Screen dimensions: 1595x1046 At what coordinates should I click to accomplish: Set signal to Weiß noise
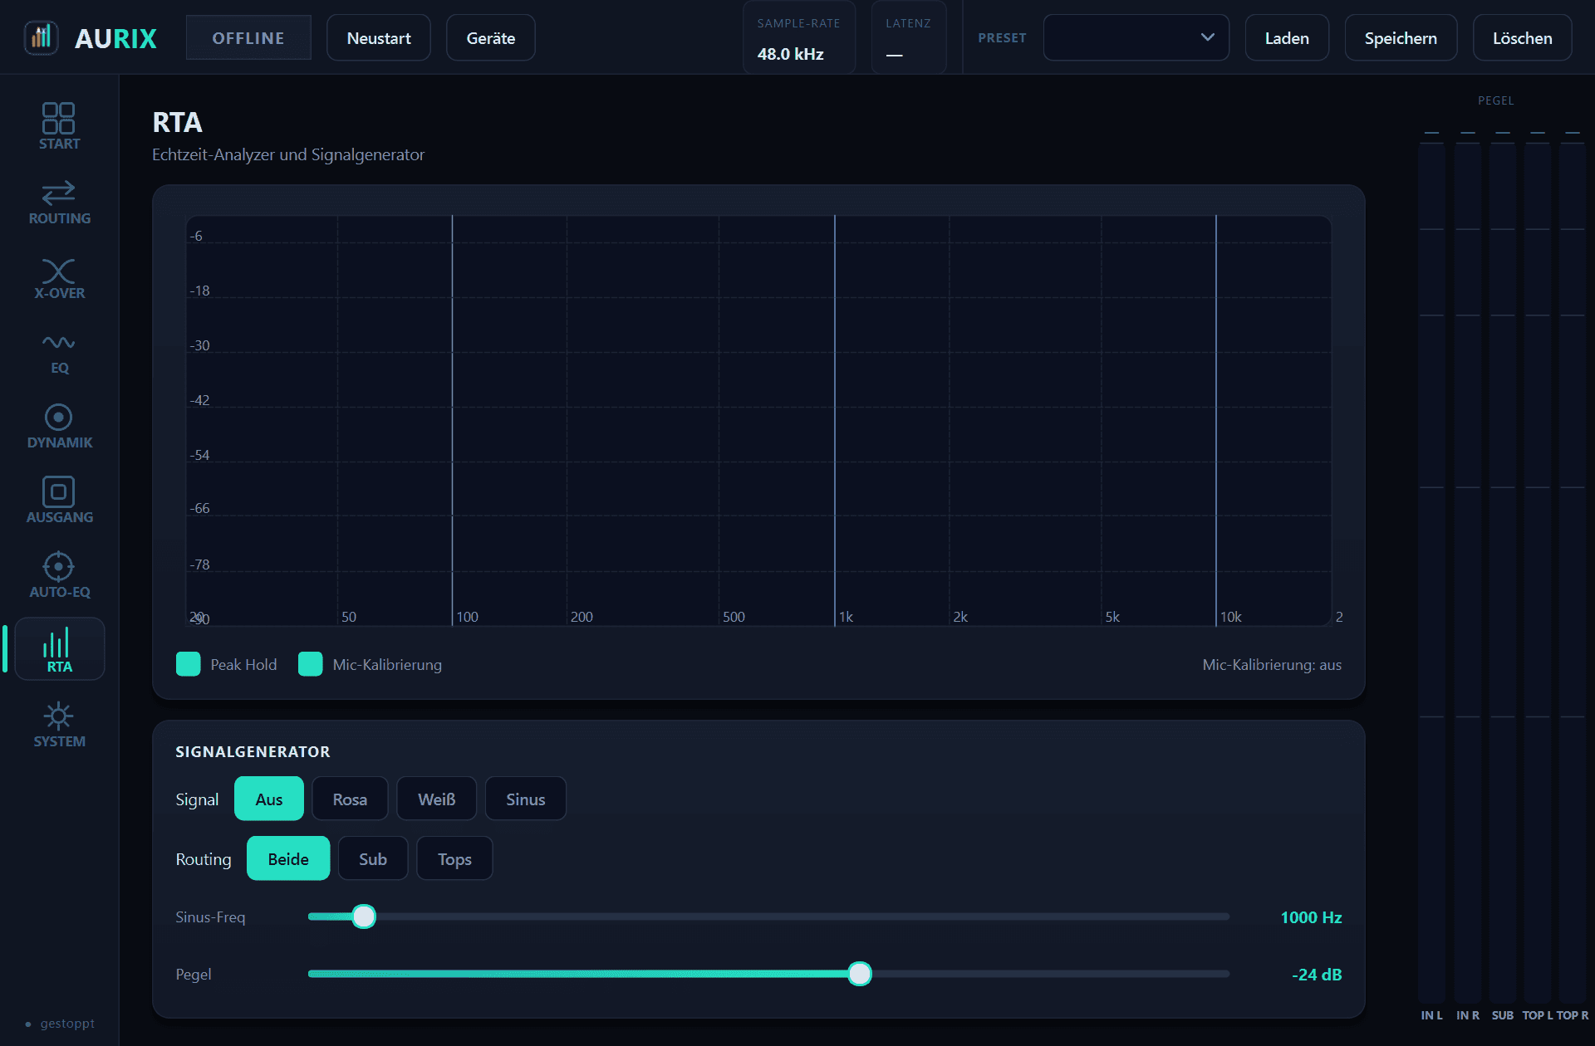(437, 799)
